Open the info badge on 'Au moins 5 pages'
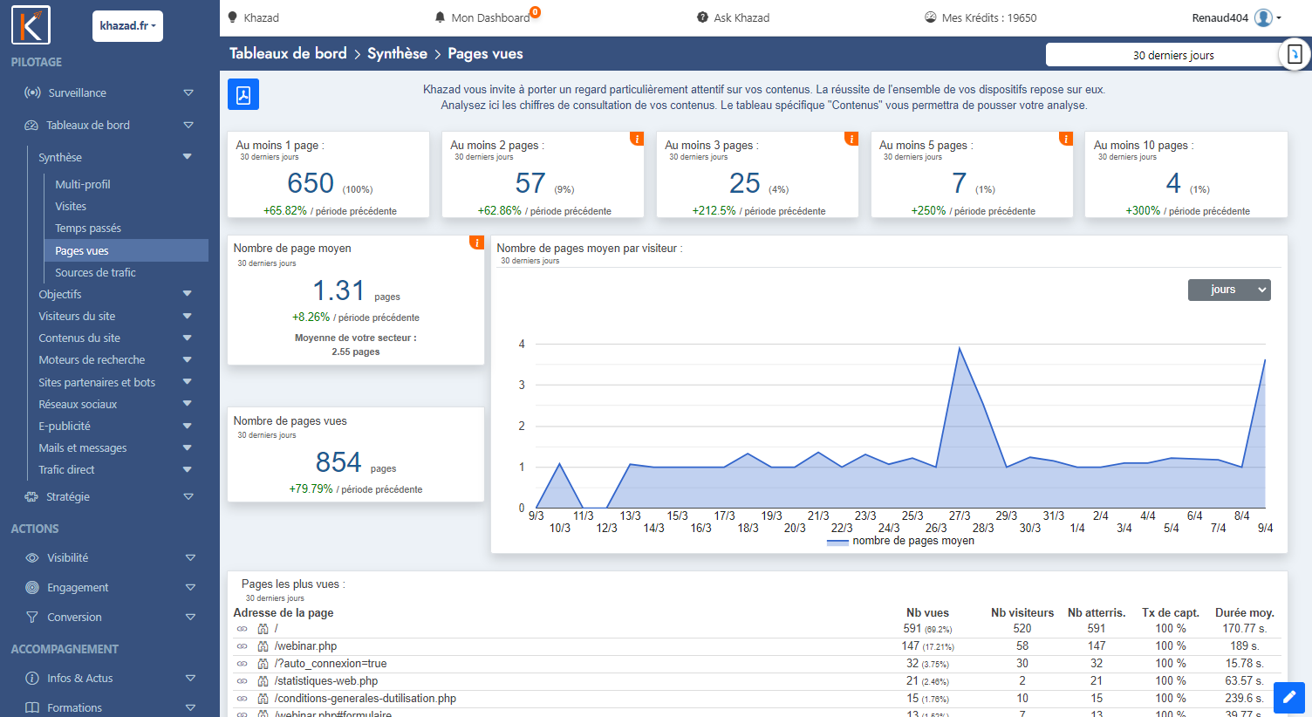Image resolution: width=1312 pixels, height=717 pixels. (x=1066, y=139)
